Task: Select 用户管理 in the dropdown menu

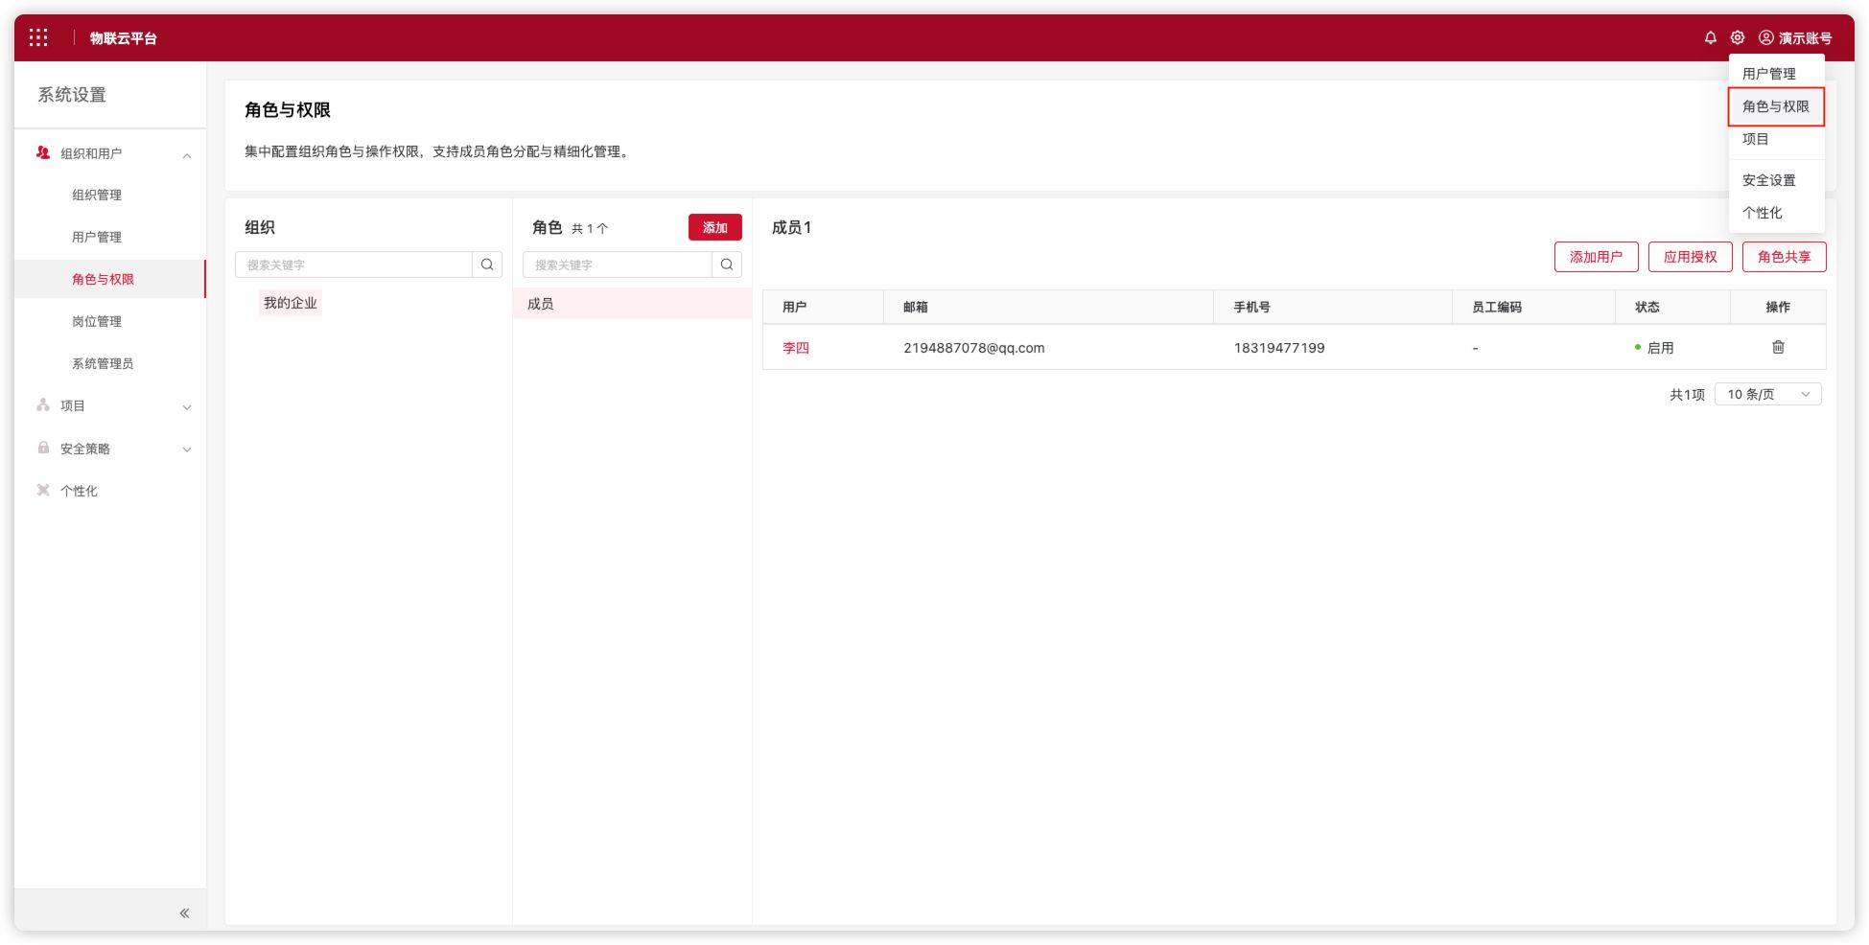Action: pos(1768,74)
